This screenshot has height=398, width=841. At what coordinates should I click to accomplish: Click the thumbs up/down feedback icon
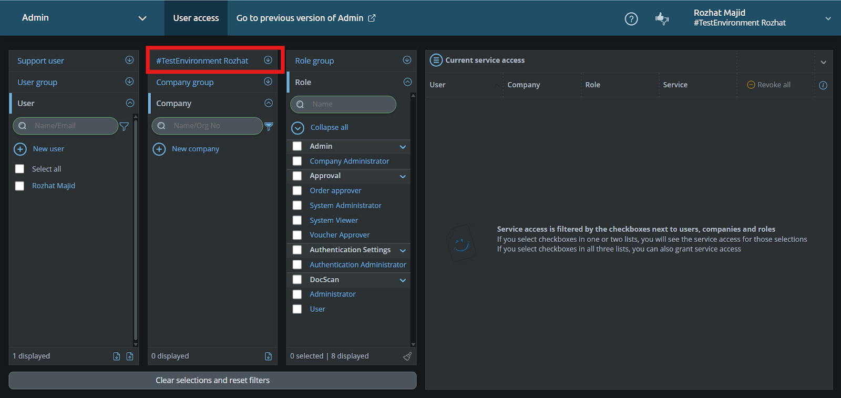(x=662, y=19)
